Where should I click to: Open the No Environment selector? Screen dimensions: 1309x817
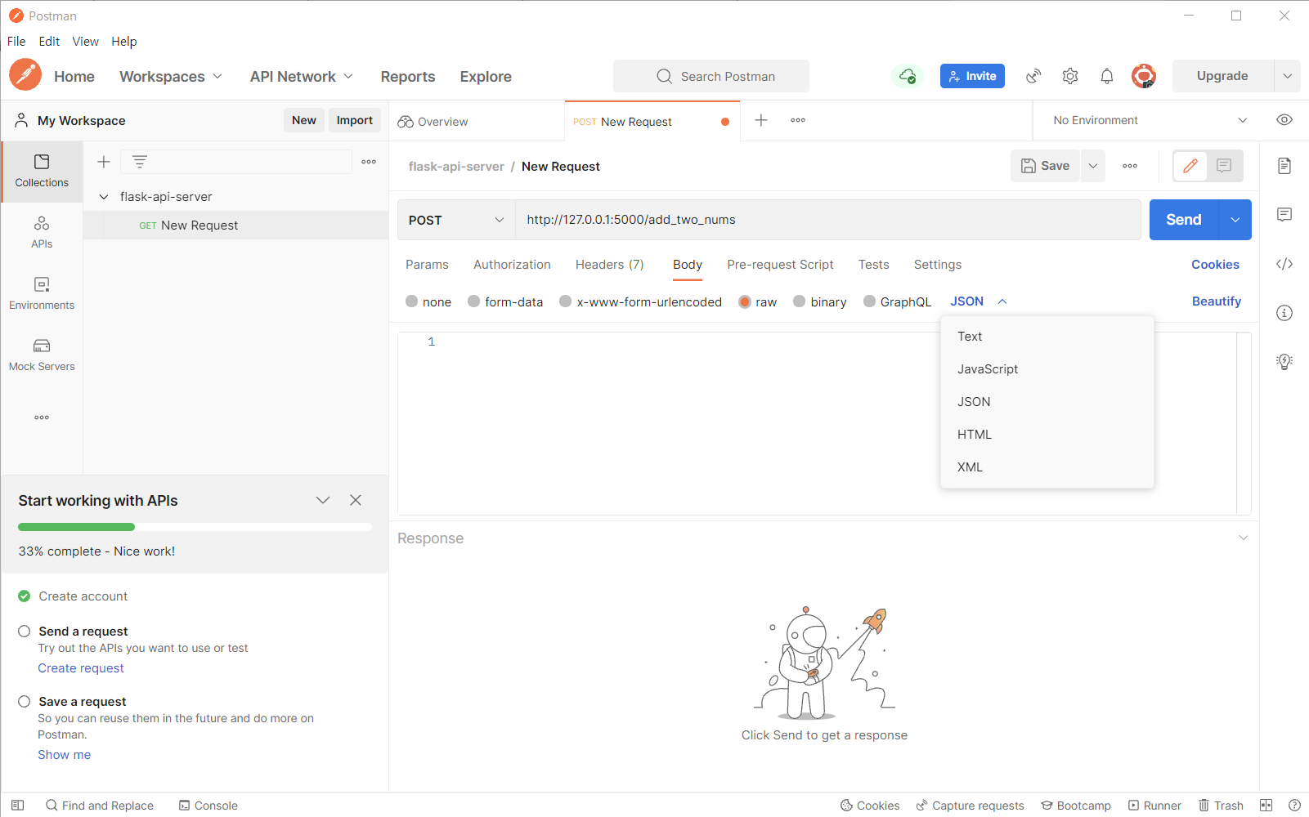(x=1150, y=120)
